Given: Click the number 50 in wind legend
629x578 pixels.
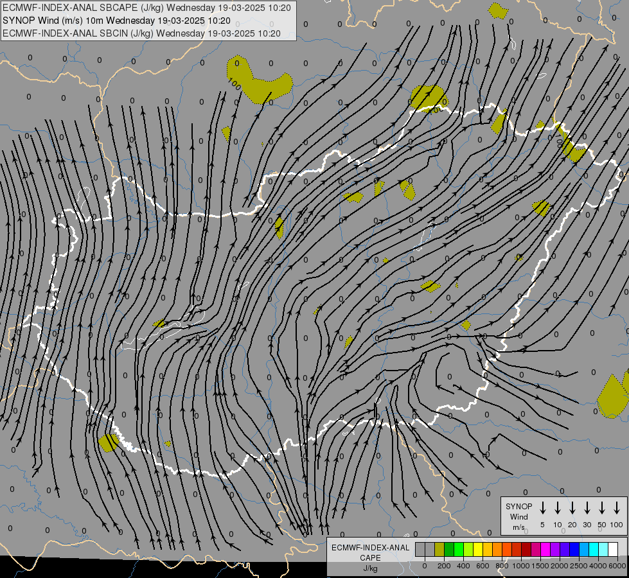Looking at the screenshot, I should 602,525.
